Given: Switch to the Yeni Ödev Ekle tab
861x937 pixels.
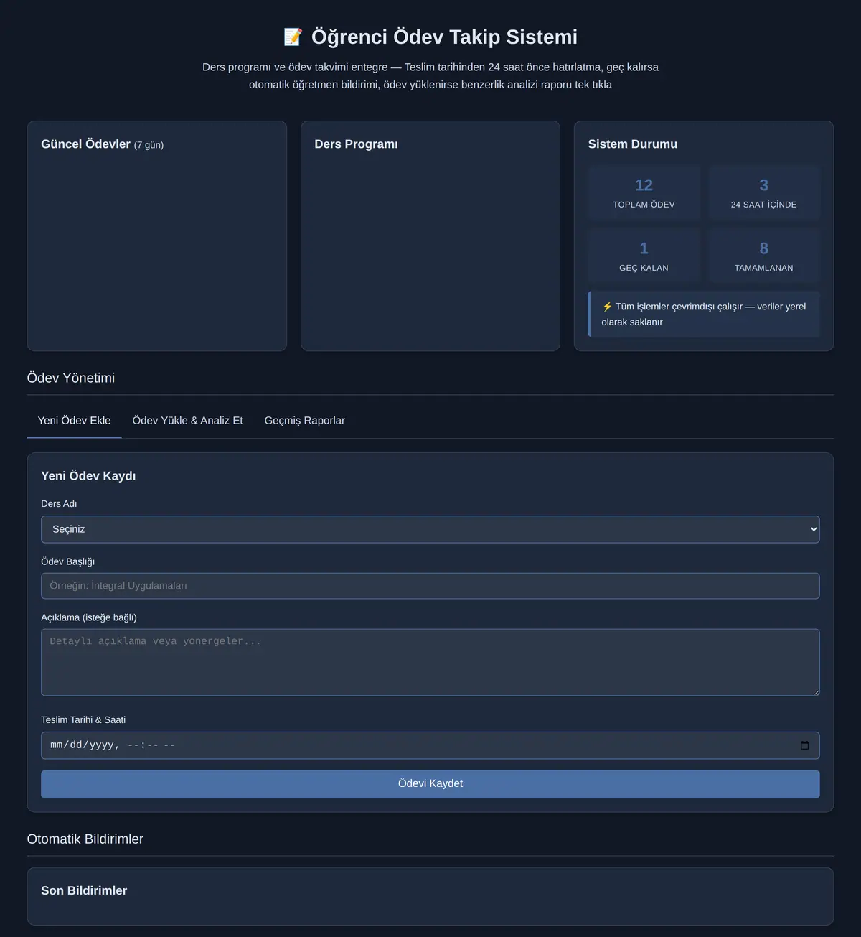Looking at the screenshot, I should [74, 421].
